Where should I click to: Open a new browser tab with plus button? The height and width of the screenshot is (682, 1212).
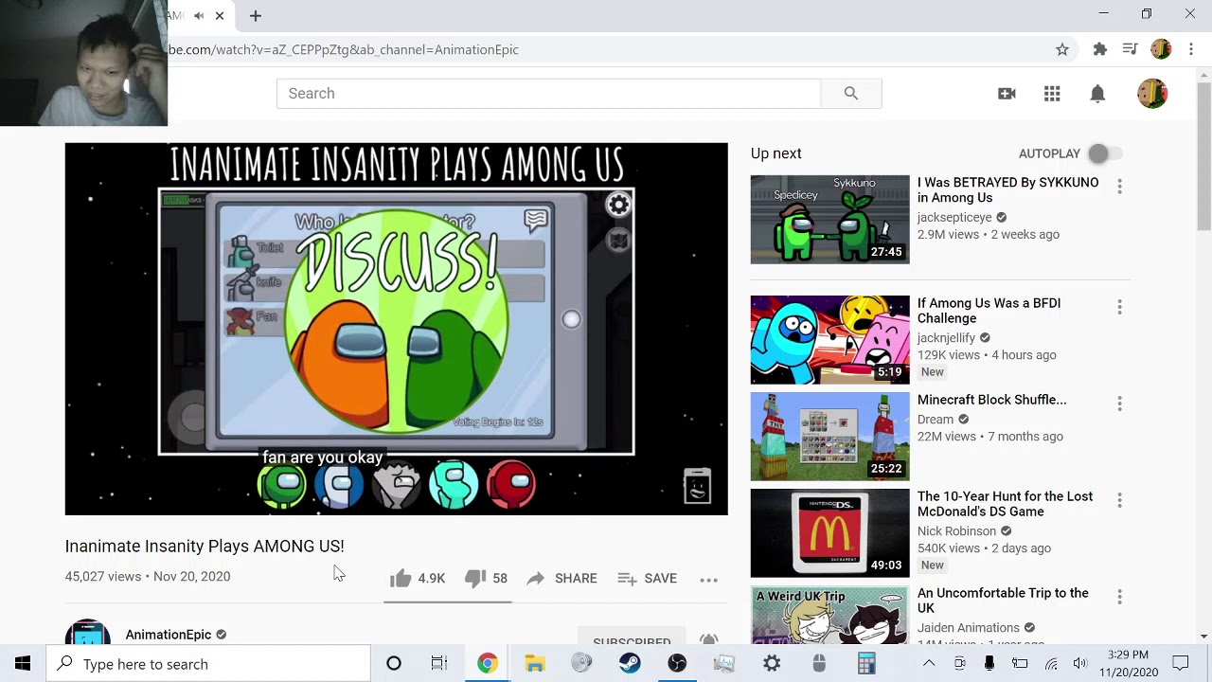[256, 15]
